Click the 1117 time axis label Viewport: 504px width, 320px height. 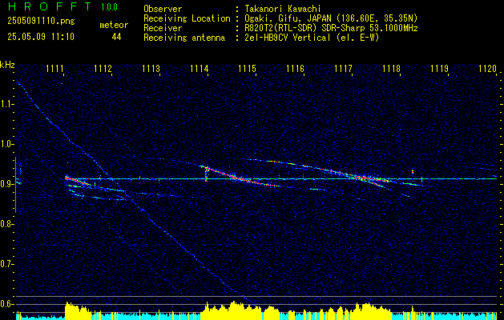343,68
